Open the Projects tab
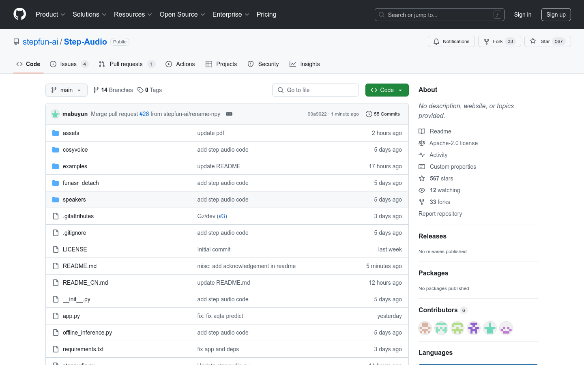 221,64
